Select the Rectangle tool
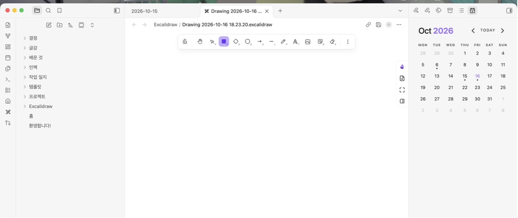The image size is (518, 218). click(x=224, y=42)
